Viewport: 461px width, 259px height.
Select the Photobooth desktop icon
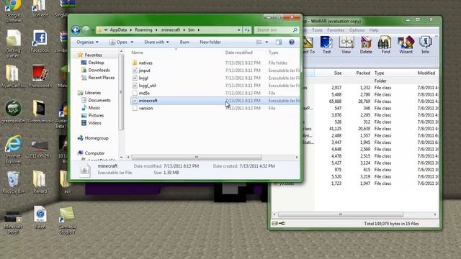point(40,76)
